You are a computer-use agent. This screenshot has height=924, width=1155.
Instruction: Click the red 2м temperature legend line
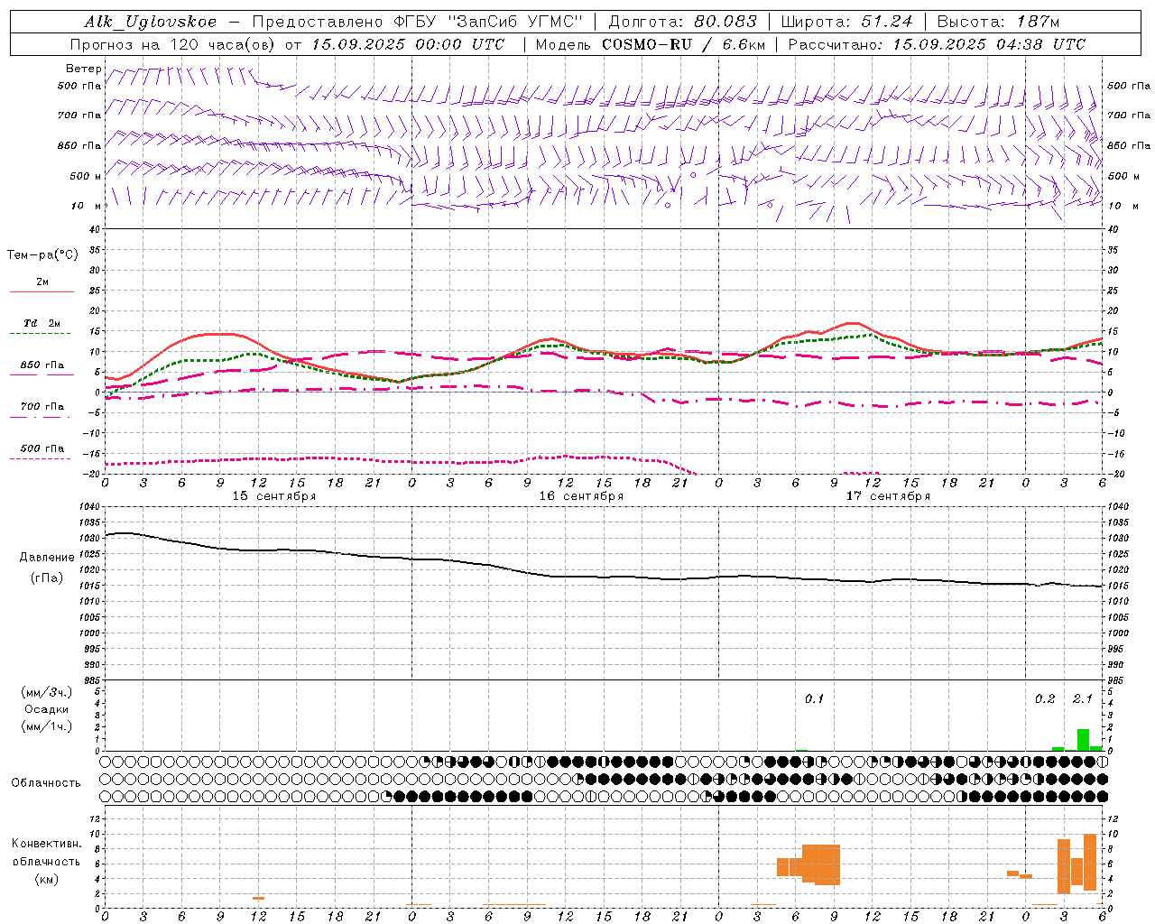42,291
